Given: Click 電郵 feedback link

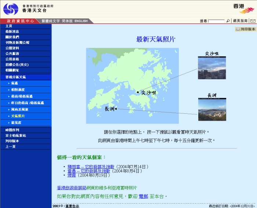Looking at the screenshot, I should [x=144, y=196].
